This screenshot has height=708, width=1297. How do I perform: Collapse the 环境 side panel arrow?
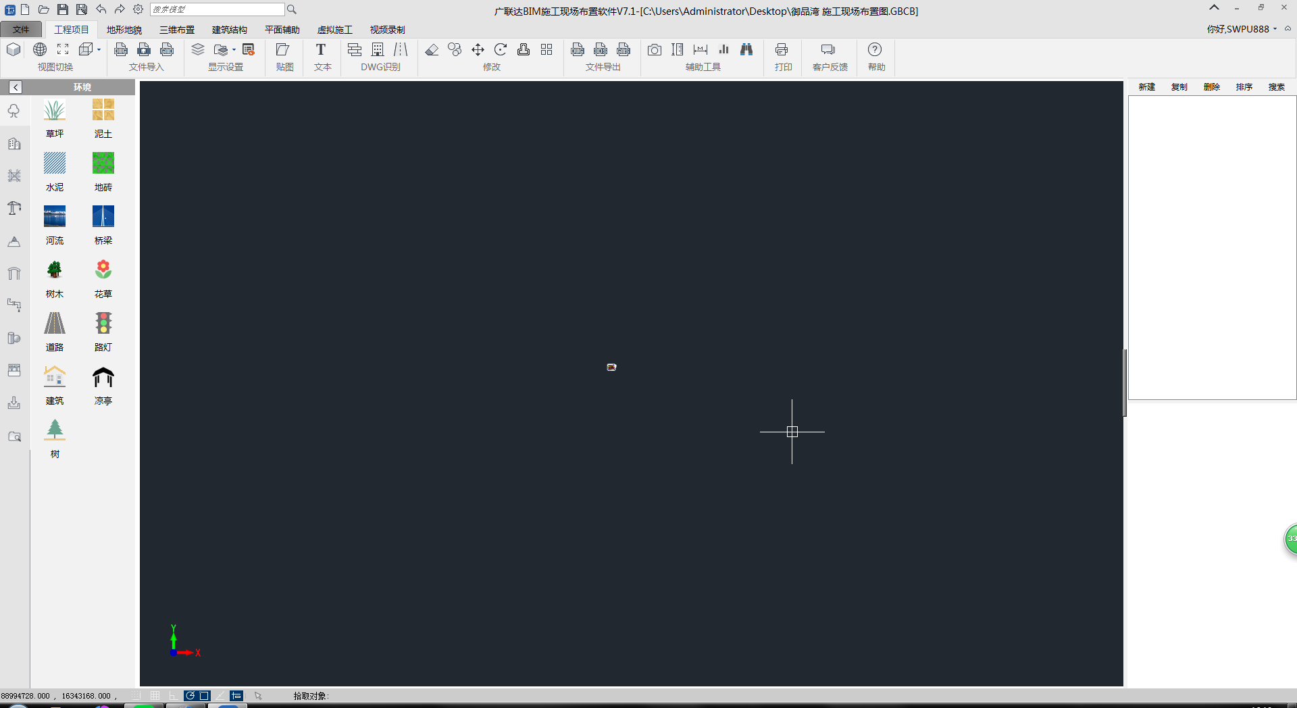point(16,87)
